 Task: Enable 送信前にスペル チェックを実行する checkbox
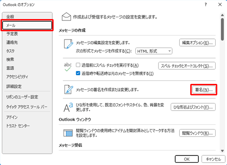78,65
